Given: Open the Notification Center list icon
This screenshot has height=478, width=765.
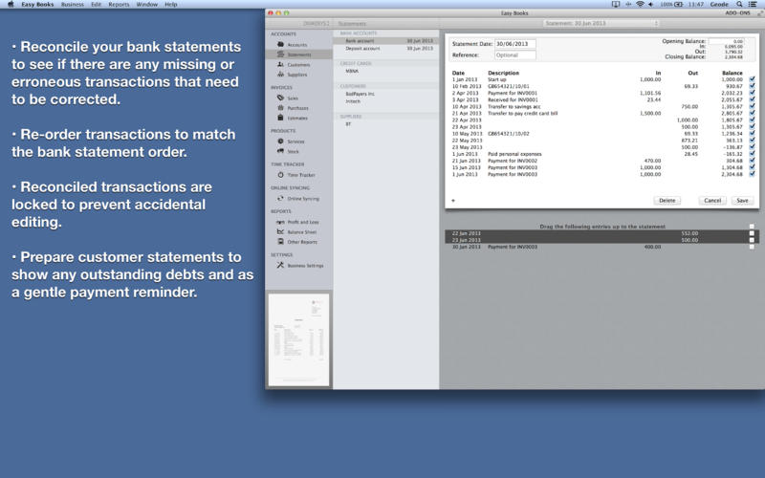Looking at the screenshot, I should (x=753, y=4).
